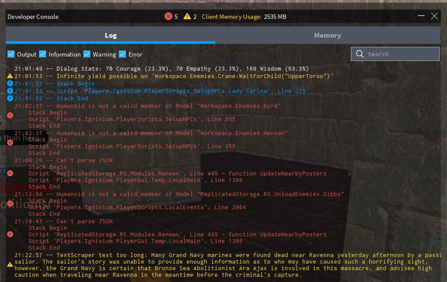The height and width of the screenshot is (282, 447).
Task: Click error icon for 21:19:43 Can't parse JSON
Action: (10, 234)
